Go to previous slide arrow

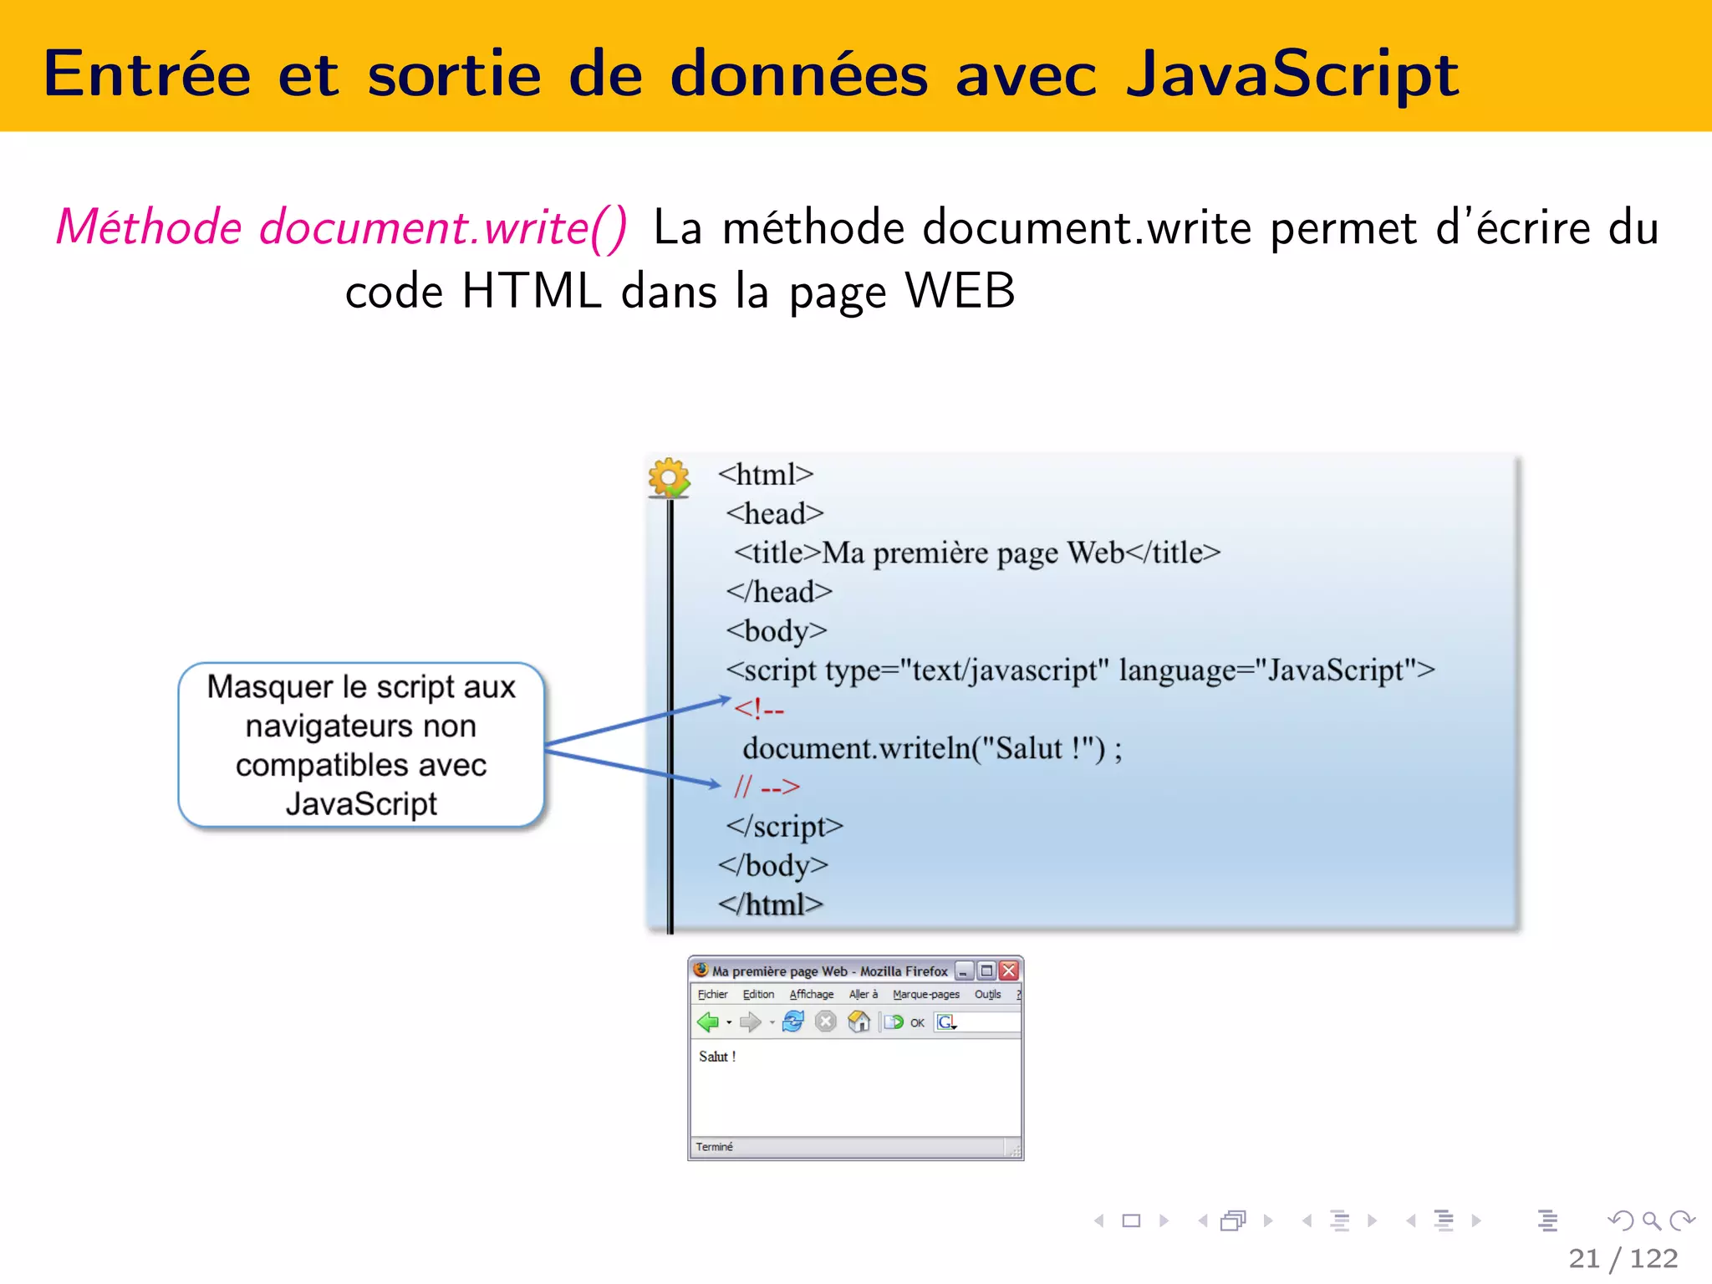coord(1098,1220)
